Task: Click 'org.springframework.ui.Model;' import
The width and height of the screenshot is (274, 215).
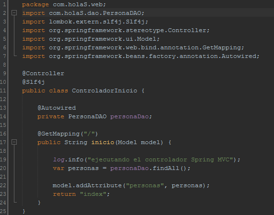Action: (x=104, y=39)
